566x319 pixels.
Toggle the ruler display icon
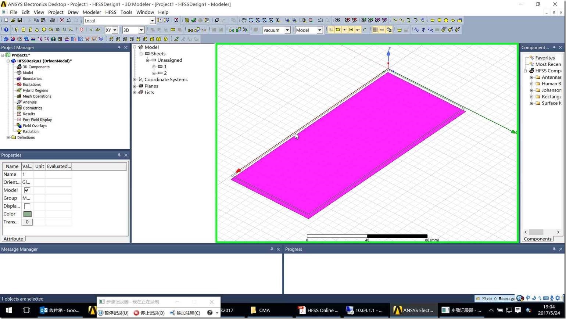(x=382, y=30)
